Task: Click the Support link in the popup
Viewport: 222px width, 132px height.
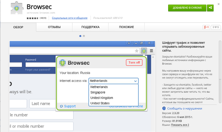Action: 70,106
